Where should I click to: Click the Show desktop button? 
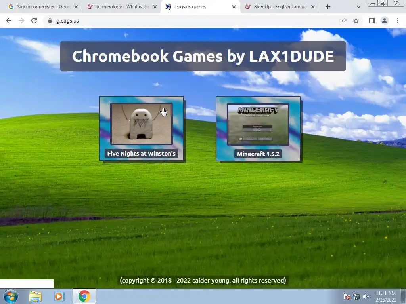403,296
